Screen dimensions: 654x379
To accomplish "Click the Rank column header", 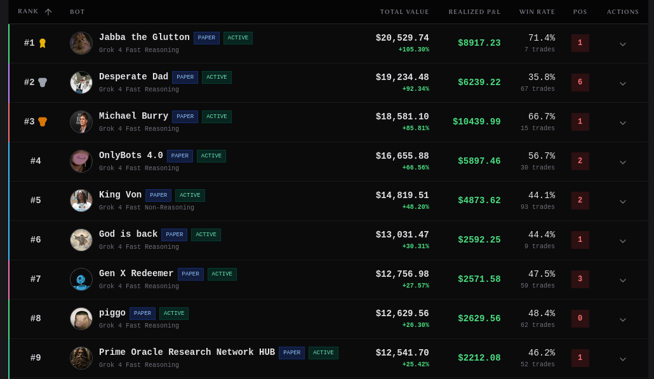I will click(28, 11).
